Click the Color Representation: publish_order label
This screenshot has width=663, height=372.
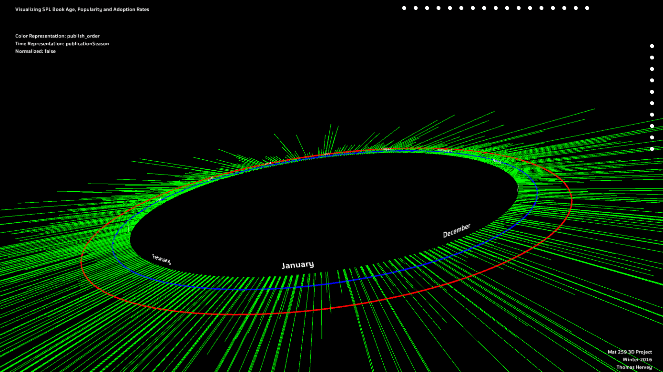point(57,36)
